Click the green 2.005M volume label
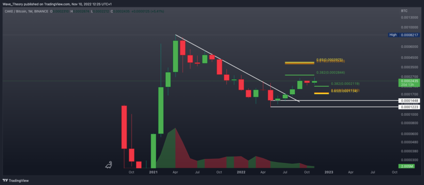 [409, 166]
